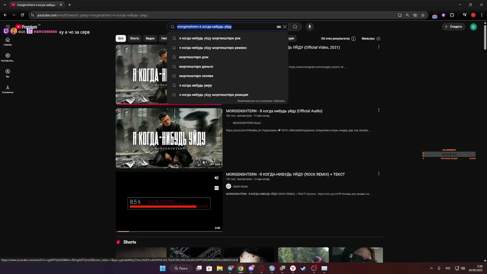The height and width of the screenshot is (274, 487).
Task: Open Steam from the taskbar
Action: (303, 268)
